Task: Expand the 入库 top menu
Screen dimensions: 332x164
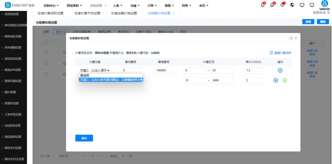Action: coord(118,6)
